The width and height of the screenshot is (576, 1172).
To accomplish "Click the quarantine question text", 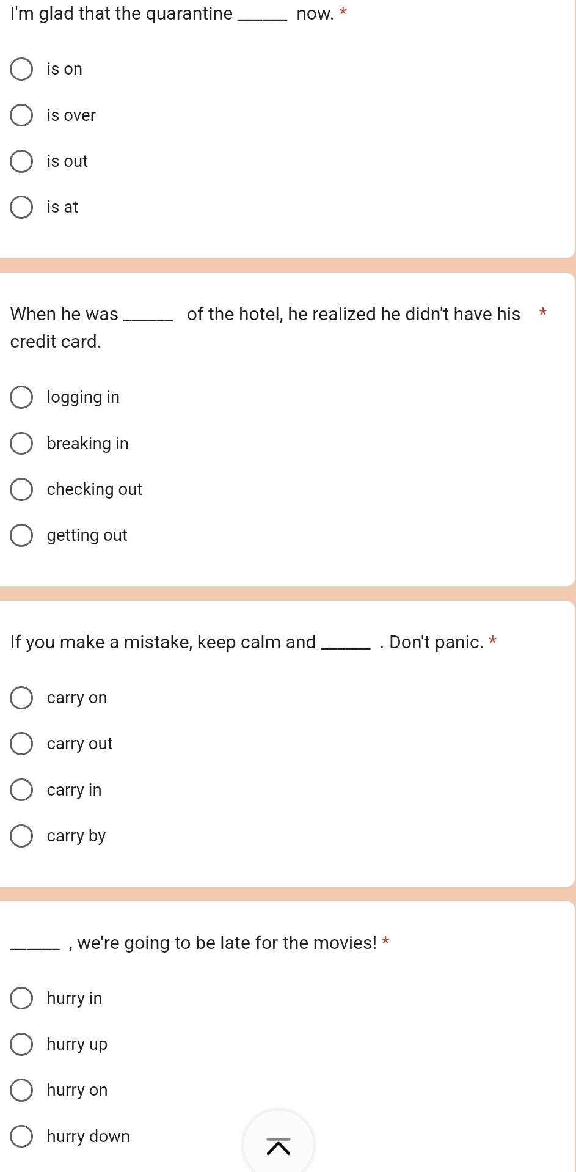I will tap(172, 13).
